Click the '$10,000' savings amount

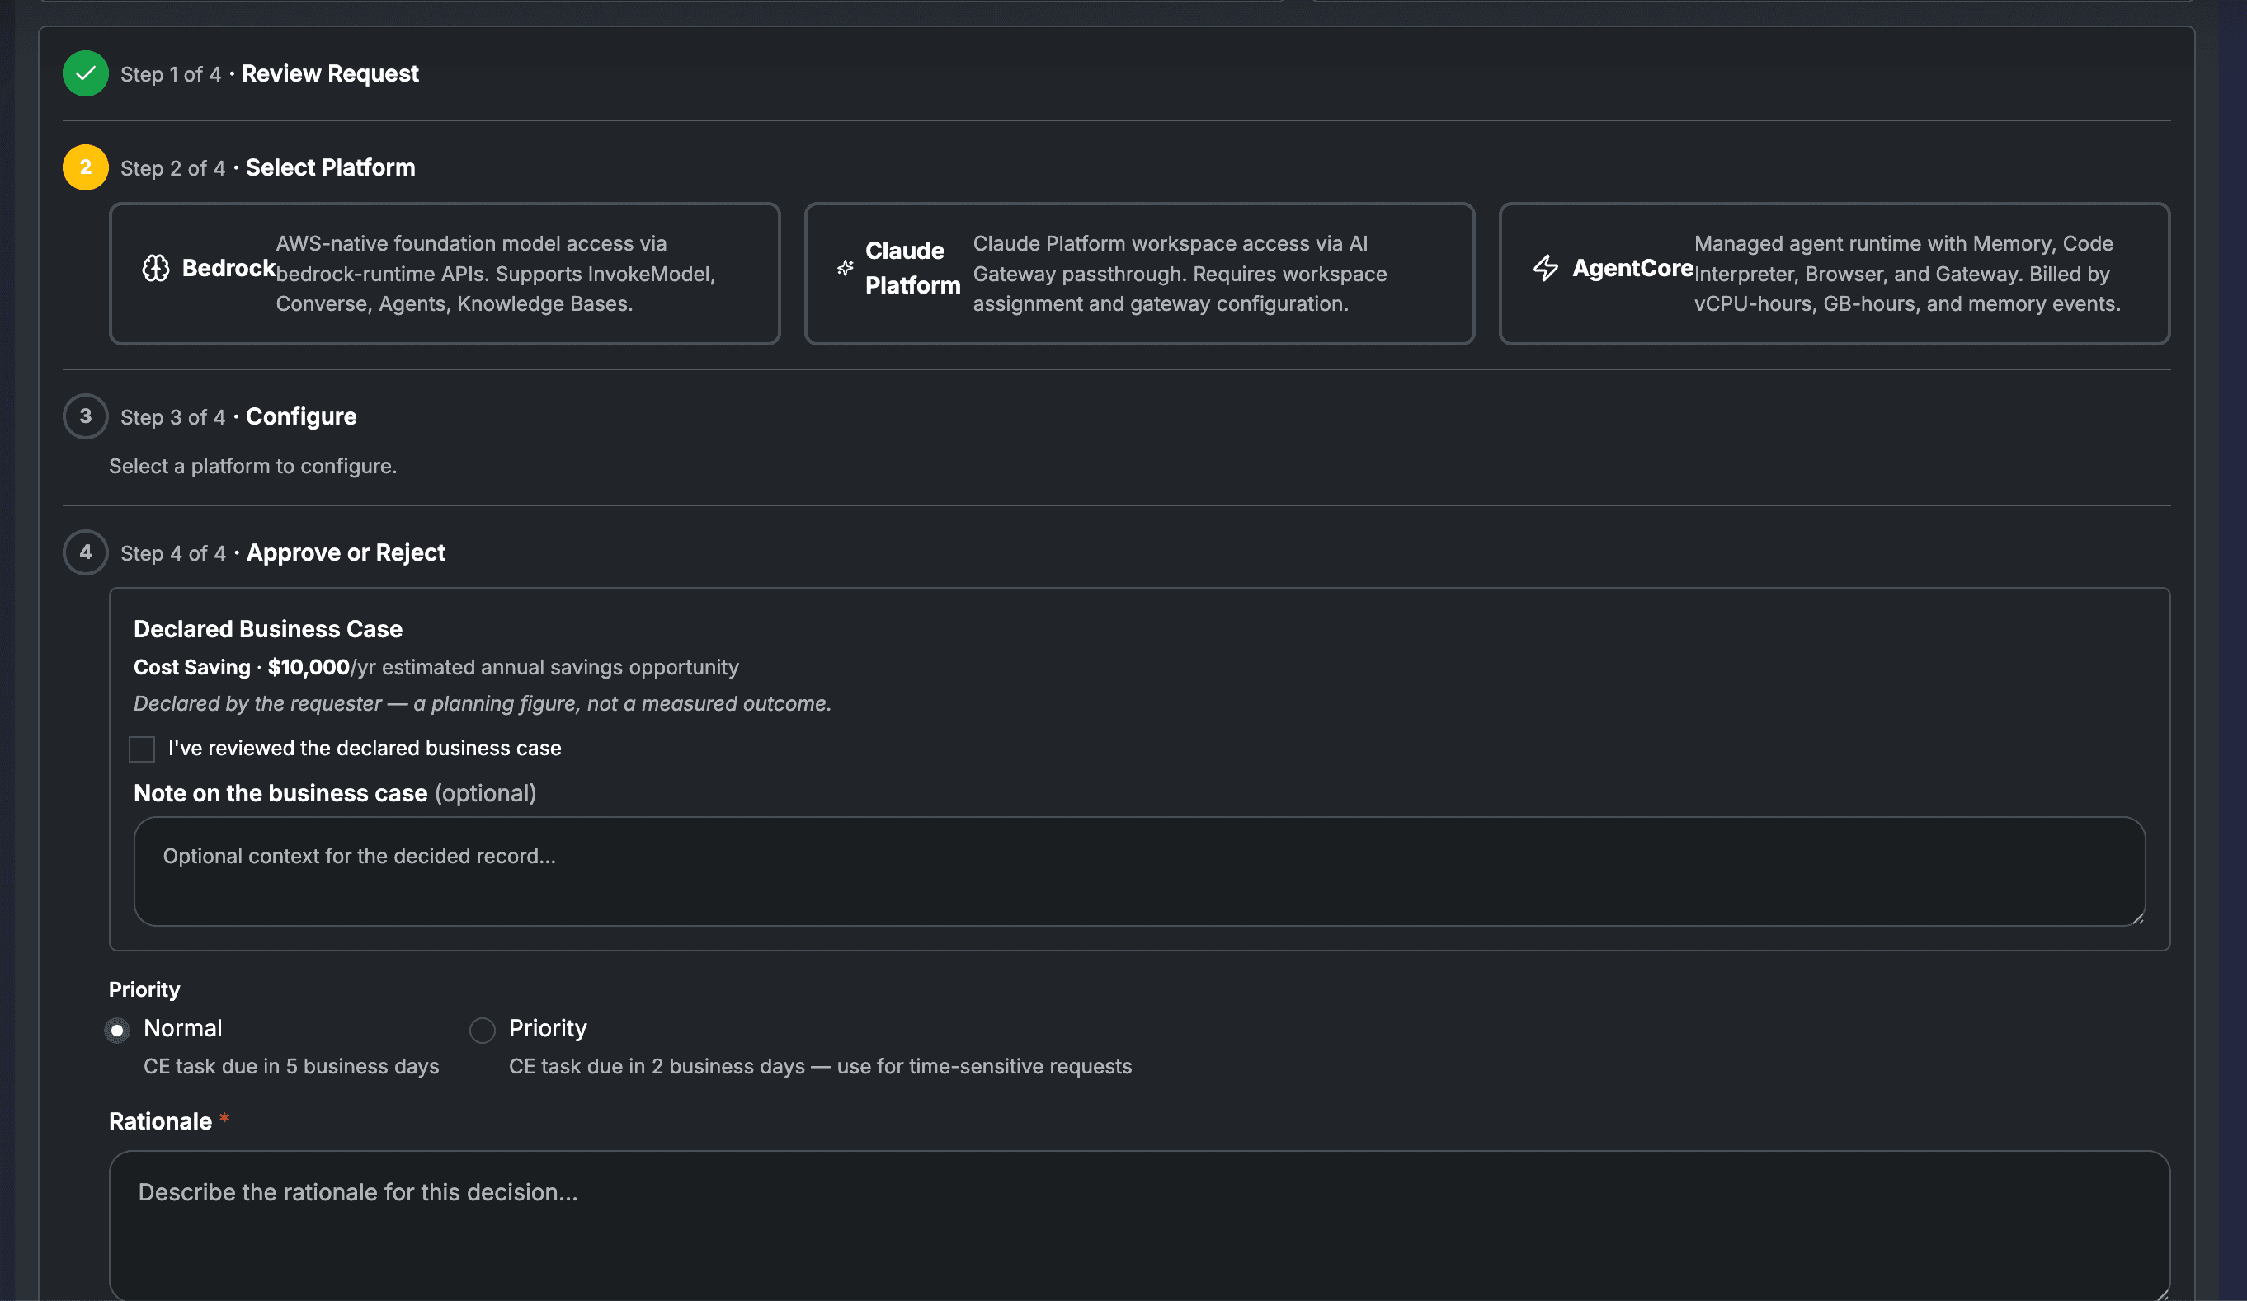tap(309, 668)
